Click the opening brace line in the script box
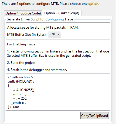 [x=9, y=86]
